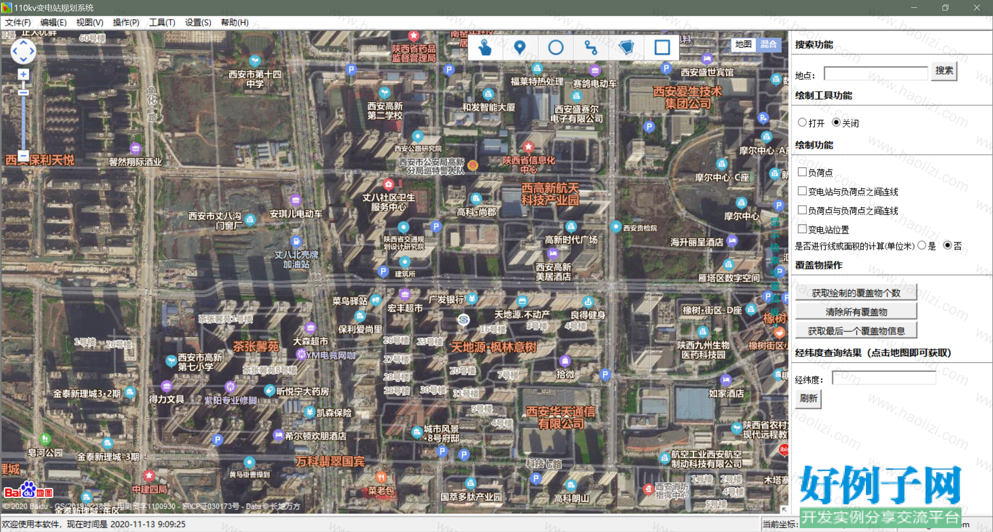Click the 刷新 button
This screenshot has width=993, height=532.
[808, 399]
